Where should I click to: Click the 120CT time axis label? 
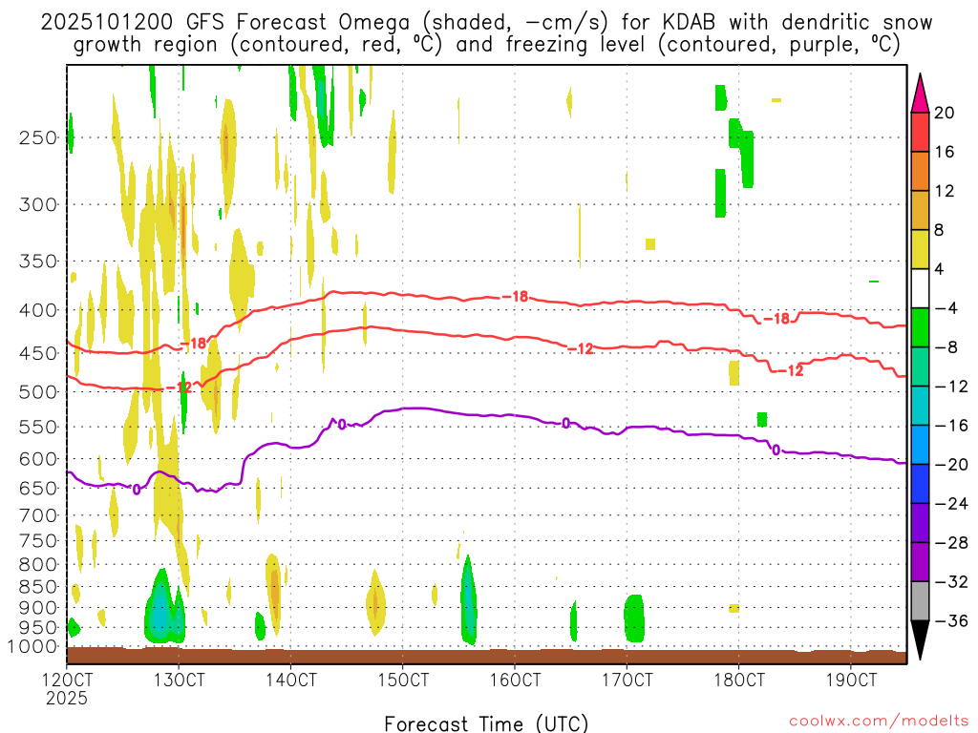click(x=67, y=680)
